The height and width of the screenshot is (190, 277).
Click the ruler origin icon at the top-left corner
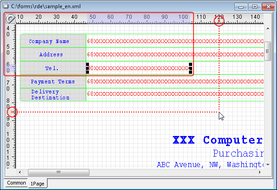point(11,19)
